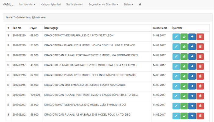Click the İlan Başlığı column header
The width and height of the screenshot is (214, 122).
click(x=51, y=28)
